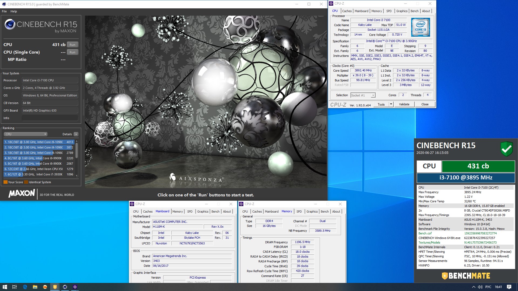Click the motherboard model H110M-K field
The image size is (518, 291).
(177, 227)
